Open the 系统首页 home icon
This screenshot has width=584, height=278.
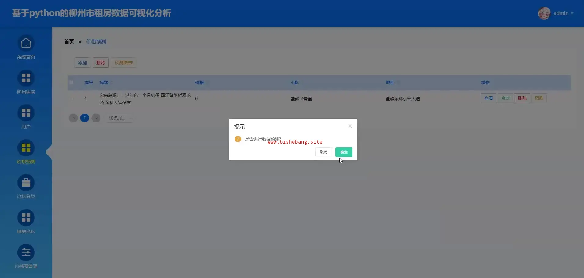(x=26, y=43)
